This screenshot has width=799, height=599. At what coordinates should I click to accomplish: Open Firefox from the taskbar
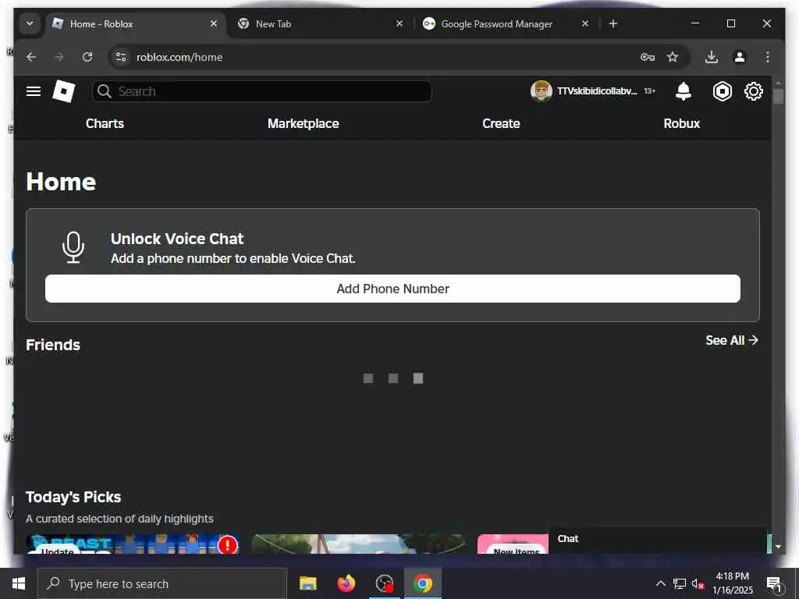tap(346, 583)
